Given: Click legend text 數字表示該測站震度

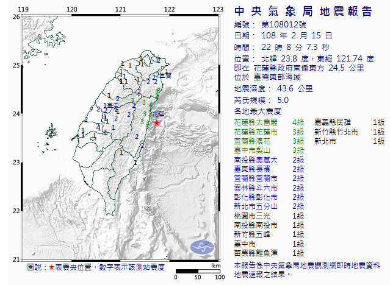Looking at the screenshot, I should coord(132,267).
